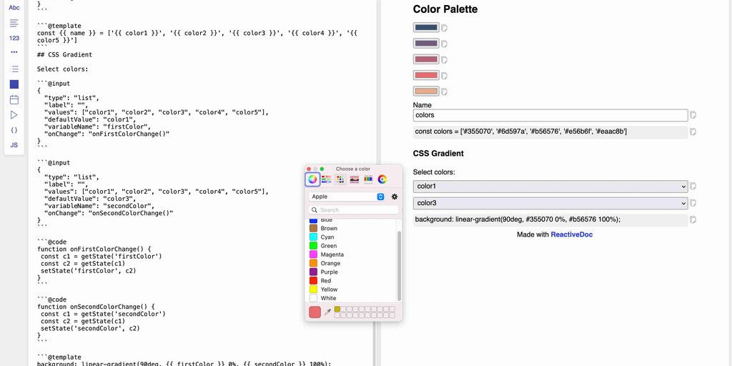Close the Choose a color window

click(309, 169)
